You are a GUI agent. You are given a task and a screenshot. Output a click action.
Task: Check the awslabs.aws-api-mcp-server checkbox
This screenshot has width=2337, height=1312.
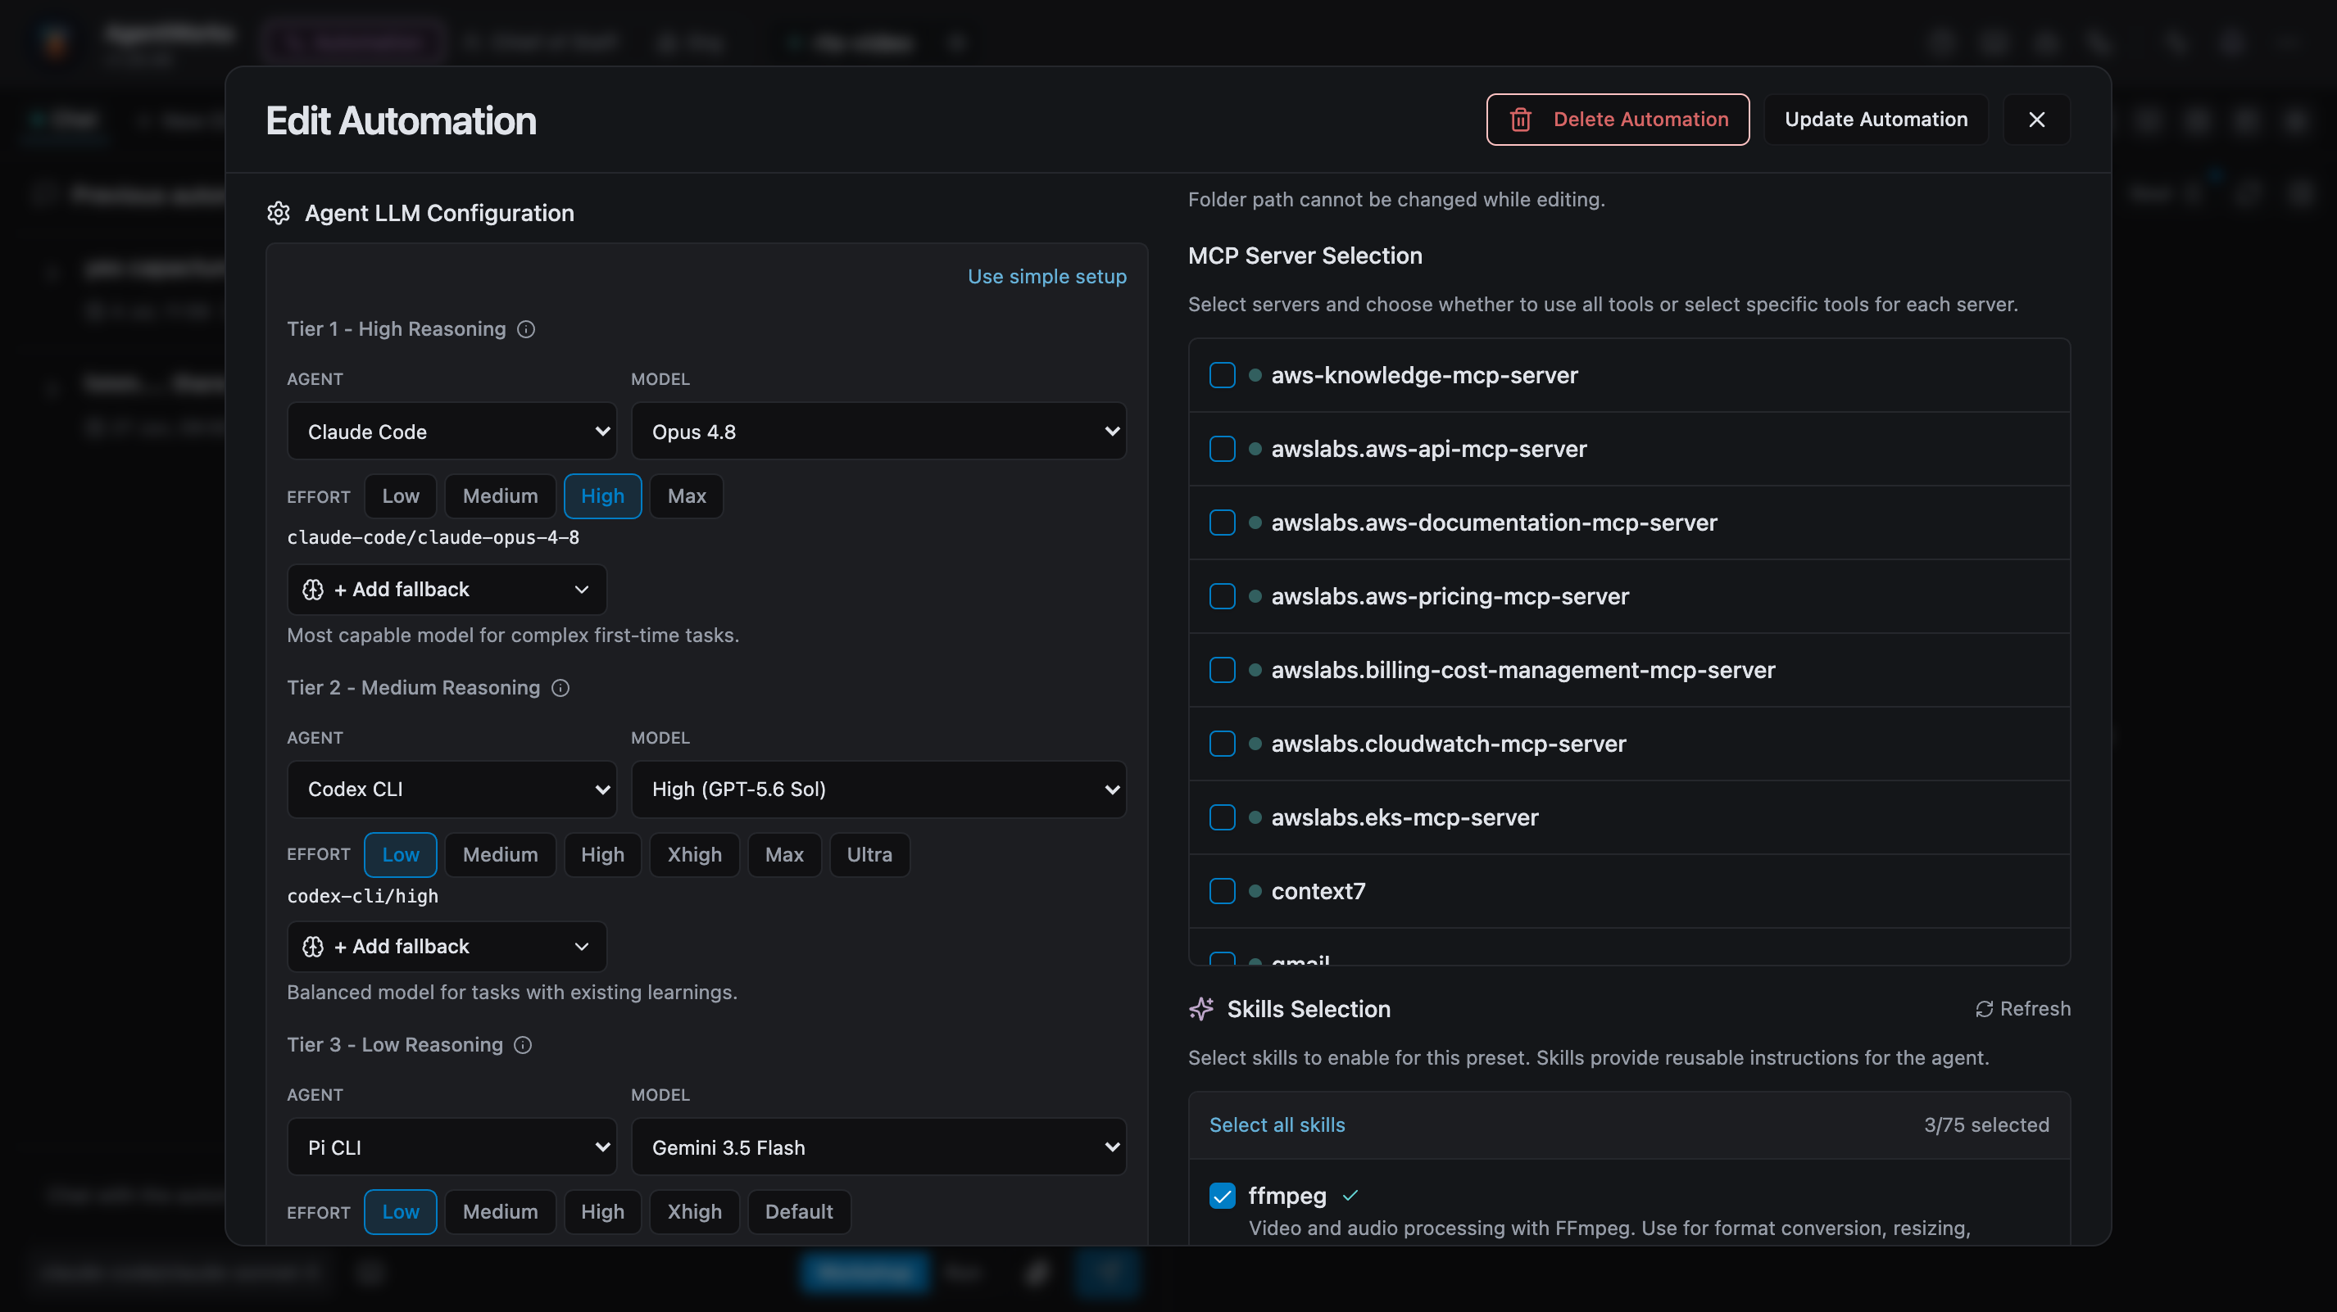[x=1222, y=449]
